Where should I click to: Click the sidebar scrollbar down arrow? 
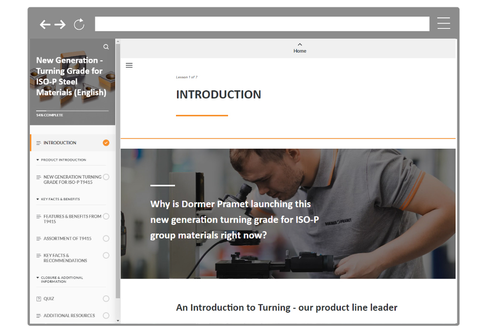coord(118,320)
